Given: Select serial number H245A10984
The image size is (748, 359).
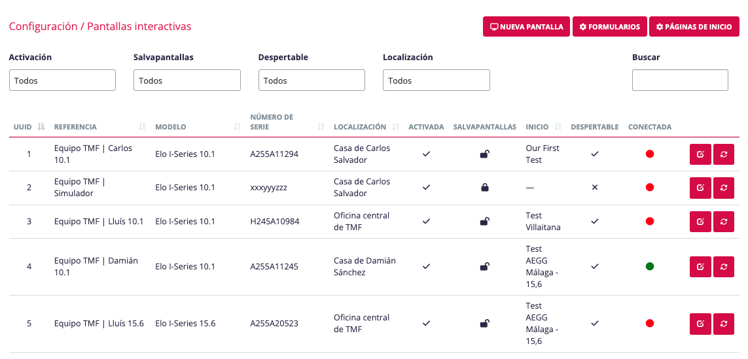Looking at the screenshot, I should point(275,222).
